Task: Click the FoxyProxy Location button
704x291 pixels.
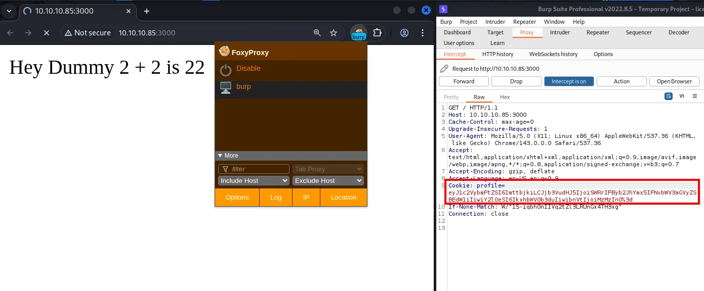Action: [344, 198]
